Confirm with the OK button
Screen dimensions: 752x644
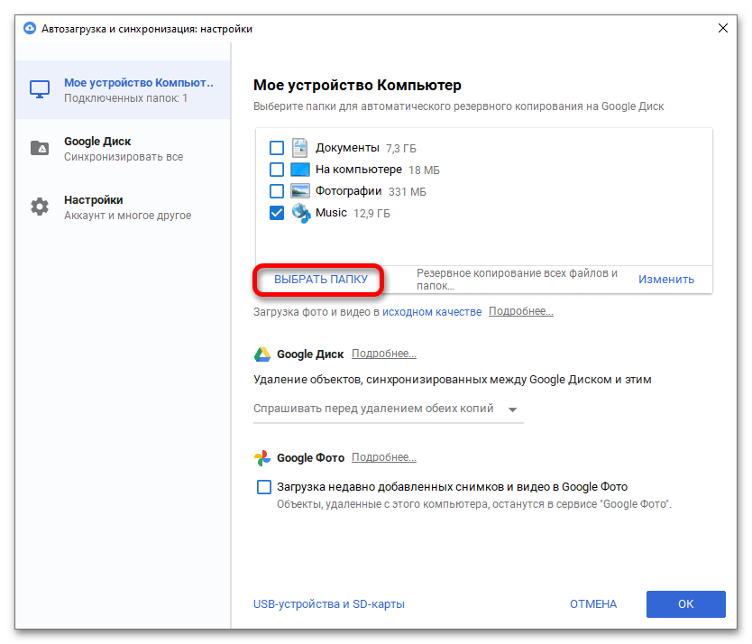686,604
